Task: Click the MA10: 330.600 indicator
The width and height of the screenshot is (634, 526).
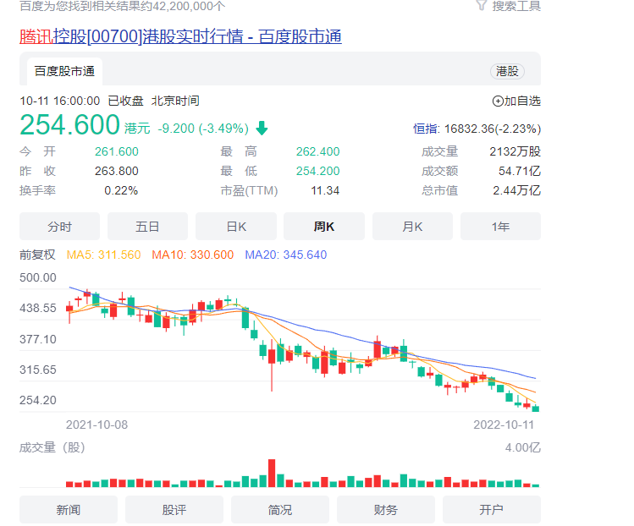Action: coord(192,255)
